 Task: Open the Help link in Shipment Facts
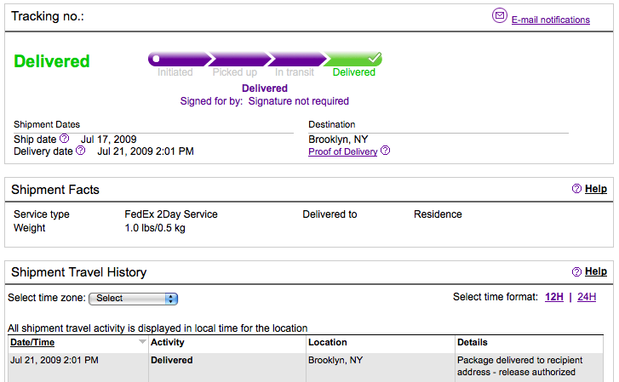[596, 189]
